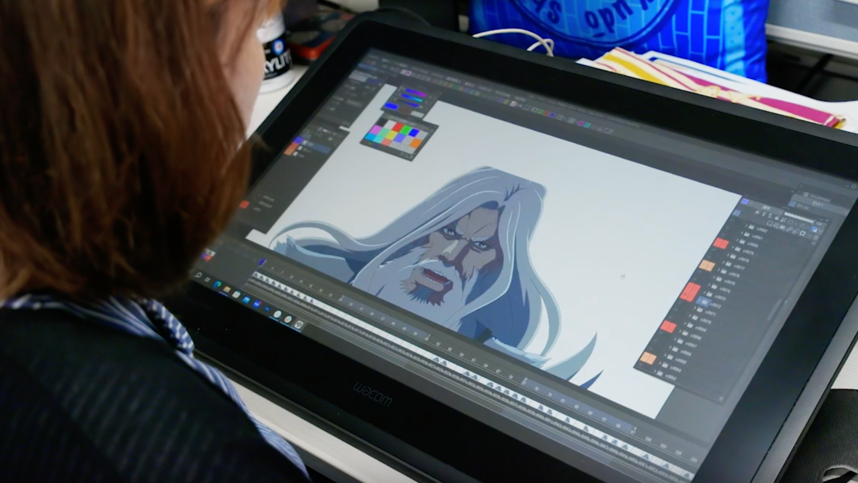Expand the selected c0072 layer folder

coord(700,300)
